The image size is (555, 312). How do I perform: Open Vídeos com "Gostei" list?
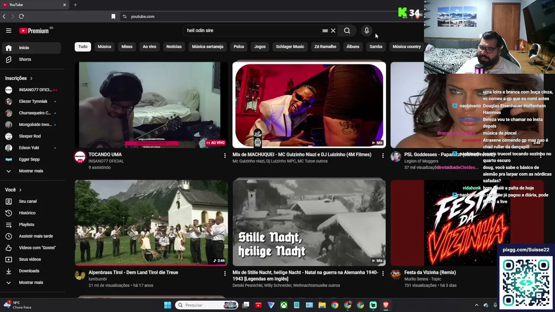click(x=30, y=248)
